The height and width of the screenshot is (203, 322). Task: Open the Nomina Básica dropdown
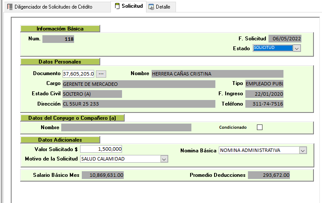pos(303,150)
